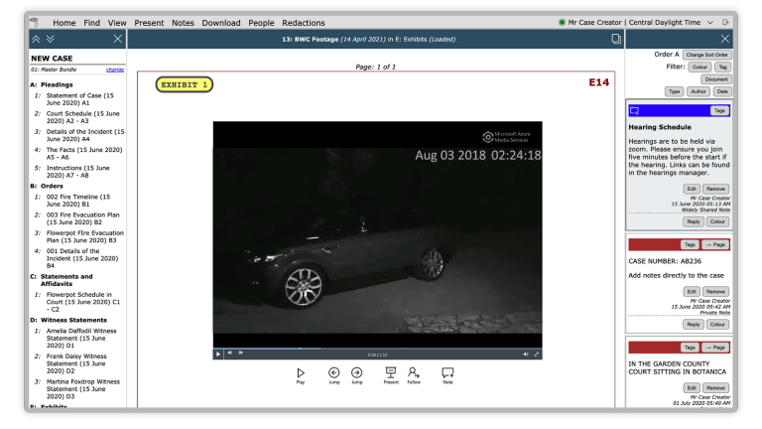Viewport: 762px width, 429px height.
Task: Click the Follow presenter icon
Action: click(414, 372)
